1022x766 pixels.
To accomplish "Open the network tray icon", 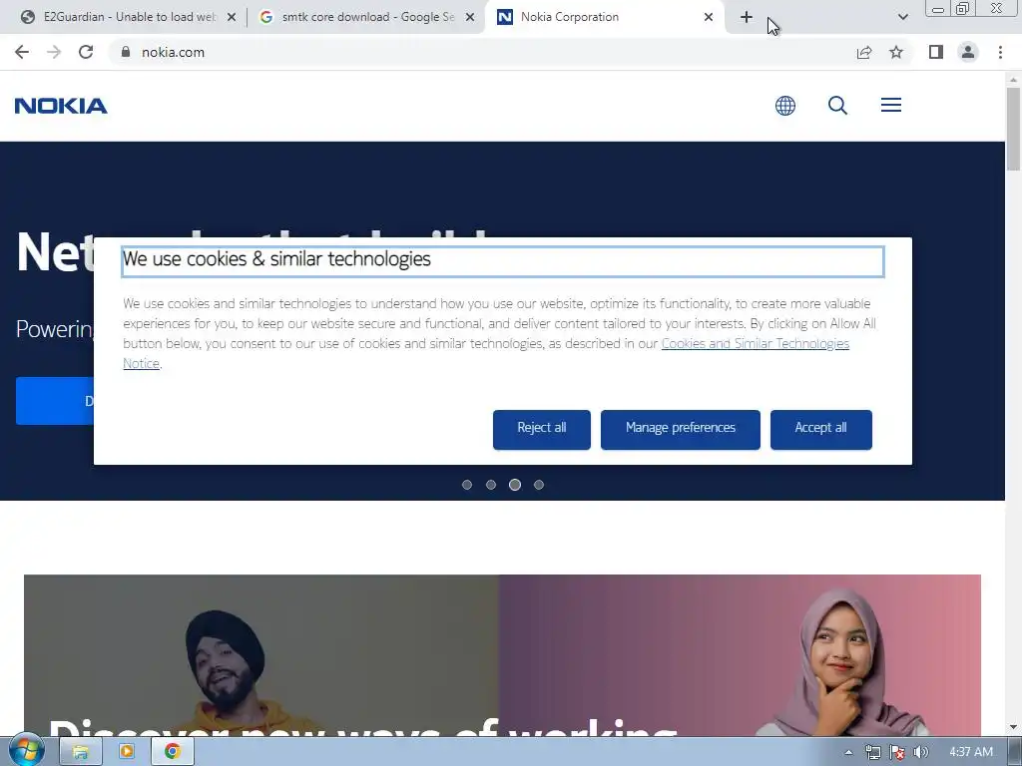I will click(x=872, y=752).
